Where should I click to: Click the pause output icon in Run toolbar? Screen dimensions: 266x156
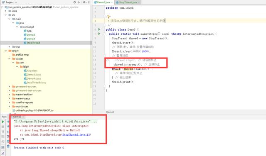3,132
